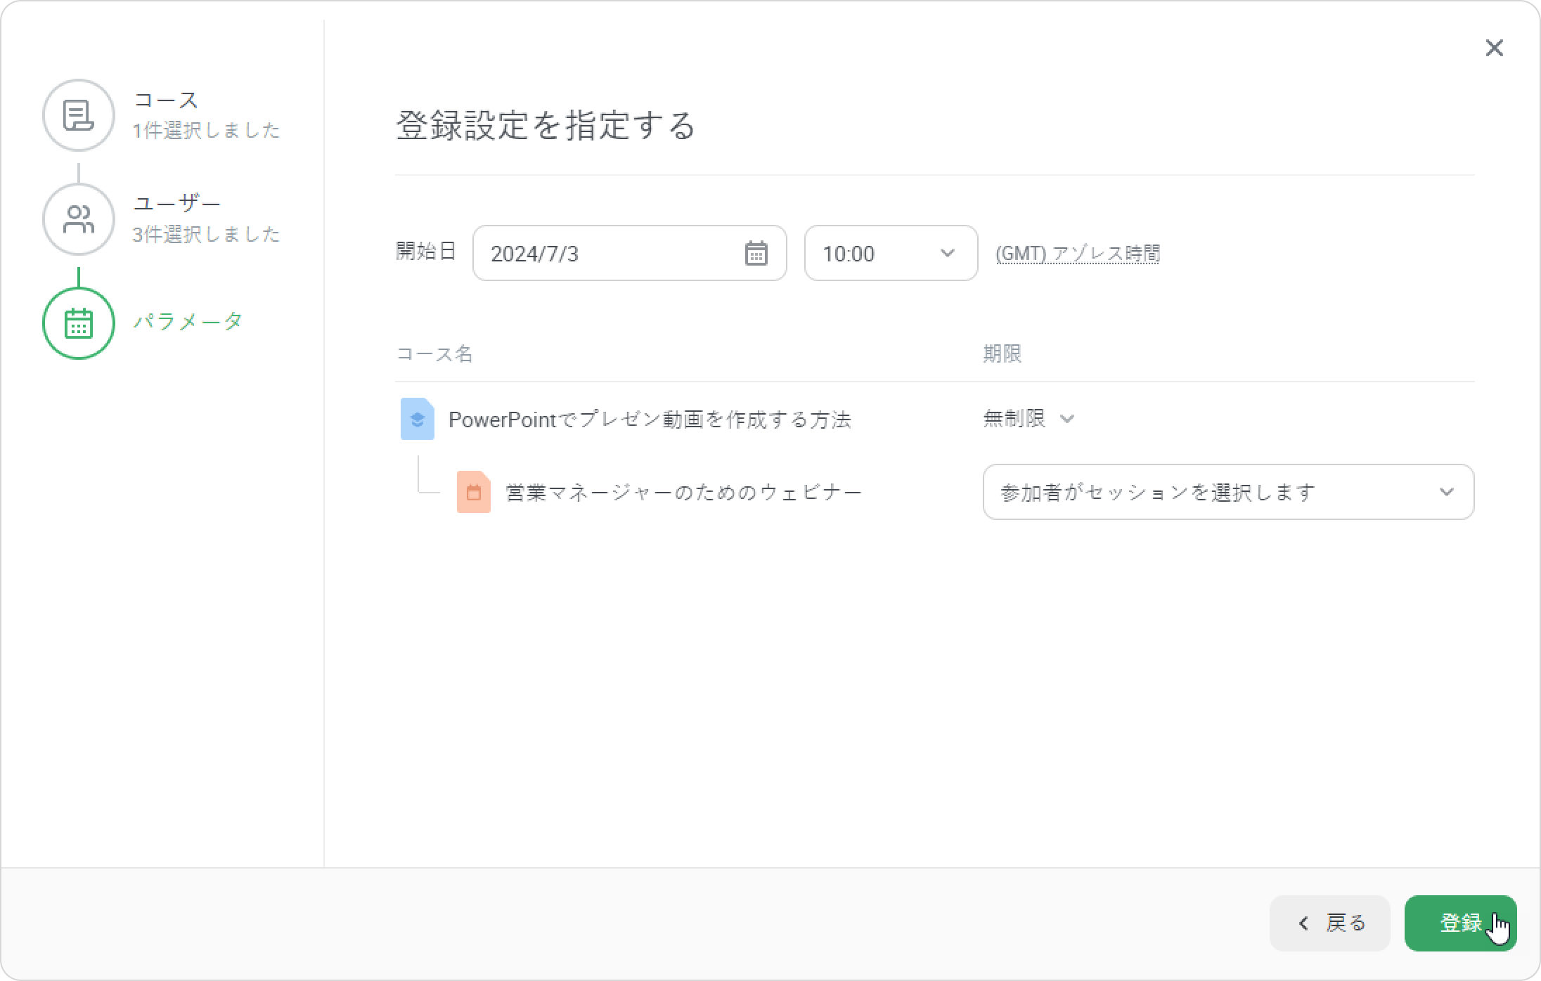Image resolution: width=1541 pixels, height=981 pixels.
Task: Click the blue PowerPoint course icon
Action: [417, 419]
